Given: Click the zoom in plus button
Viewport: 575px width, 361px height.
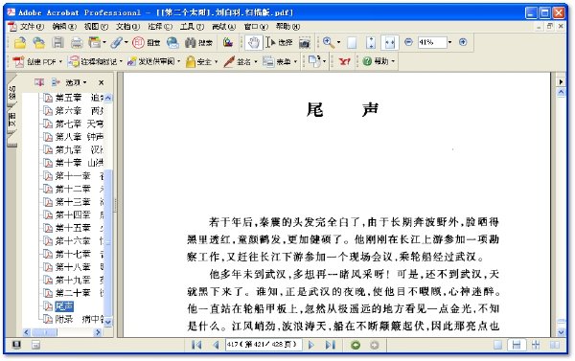Looking at the screenshot, I should tap(463, 42).
